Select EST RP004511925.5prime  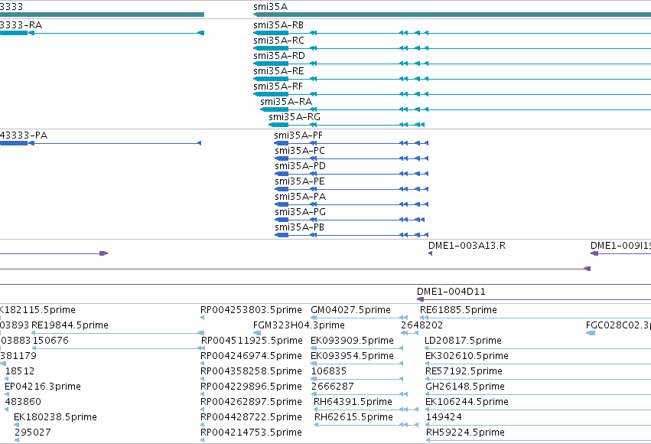252,341
